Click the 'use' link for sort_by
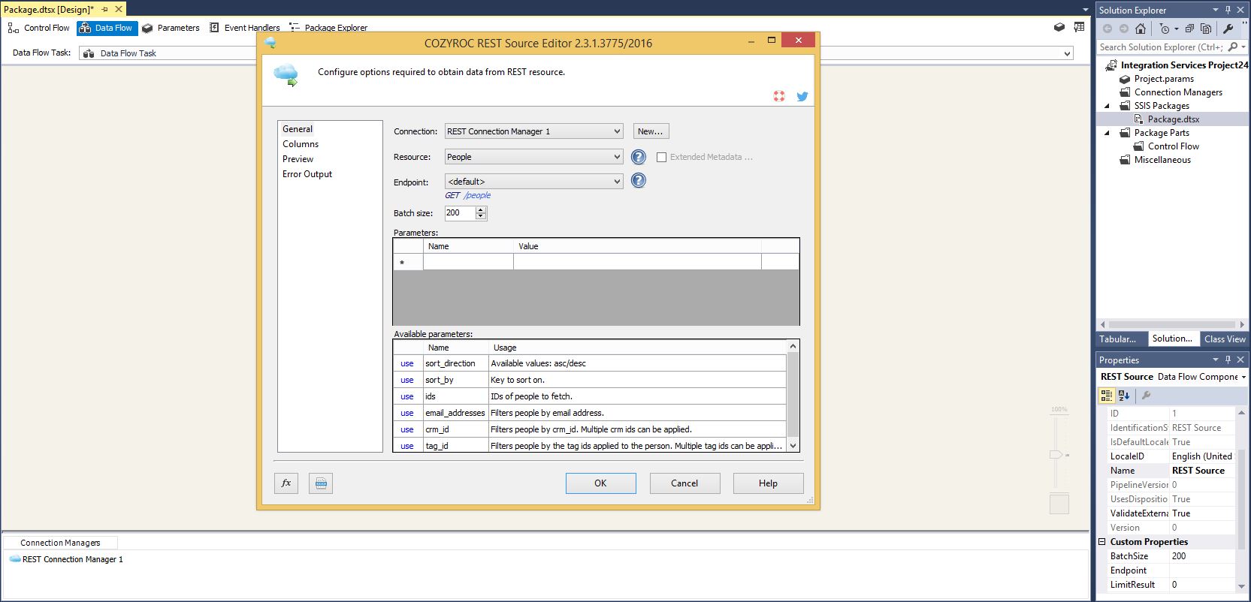The height and width of the screenshot is (602, 1251). [x=406, y=380]
